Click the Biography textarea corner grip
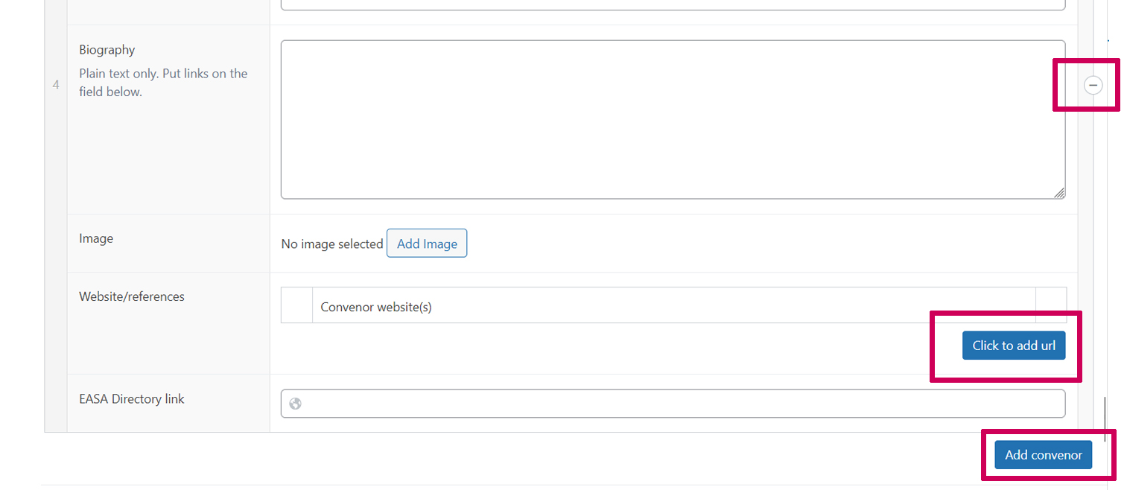The image size is (1127, 490). click(x=1059, y=193)
